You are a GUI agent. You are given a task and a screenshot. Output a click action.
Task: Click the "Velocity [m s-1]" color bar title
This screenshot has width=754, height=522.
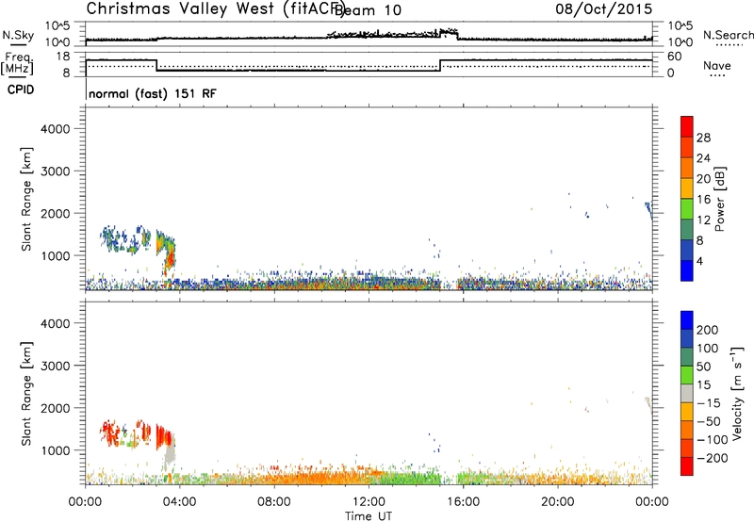pos(737,393)
